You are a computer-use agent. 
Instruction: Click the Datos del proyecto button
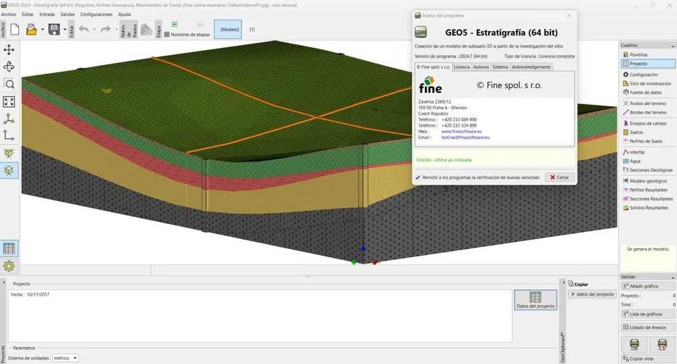(536, 300)
